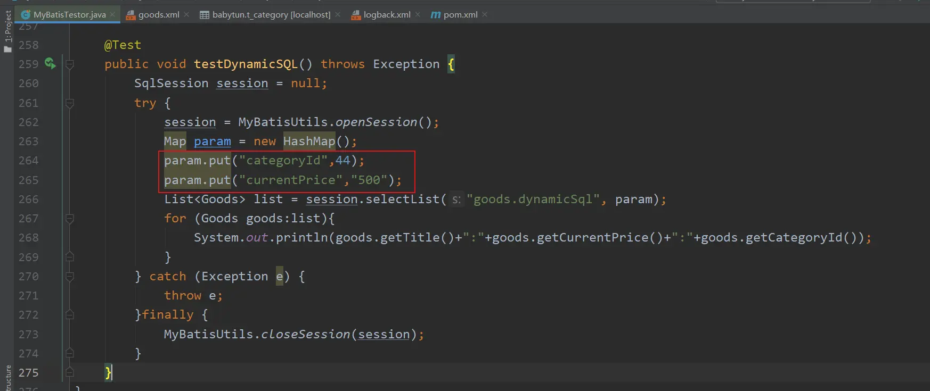Collapse the try block at line 261
The height and width of the screenshot is (391, 930).
point(69,103)
